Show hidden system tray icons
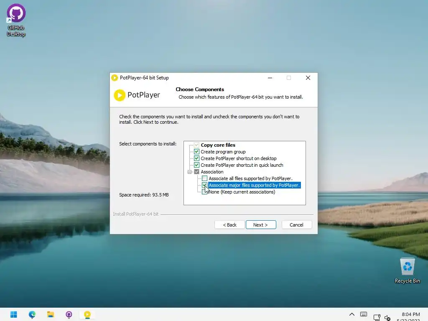 (x=352, y=314)
